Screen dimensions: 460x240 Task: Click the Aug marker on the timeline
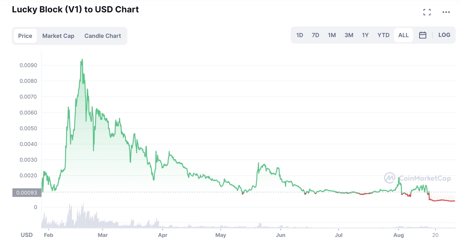[398, 235]
